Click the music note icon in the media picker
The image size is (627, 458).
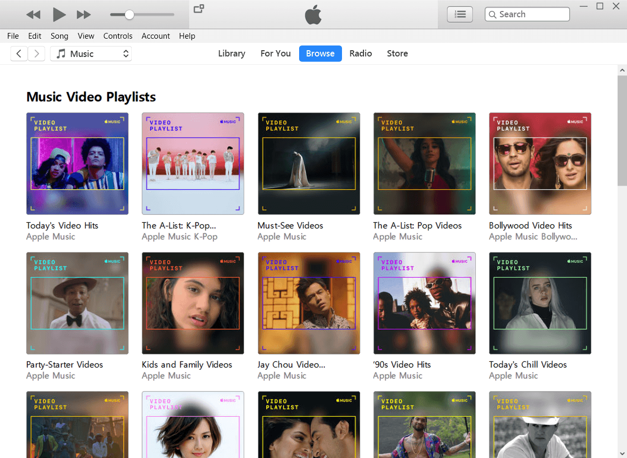click(x=62, y=53)
